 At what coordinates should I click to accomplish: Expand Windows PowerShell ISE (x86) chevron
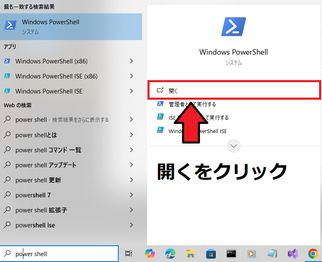[131, 76]
